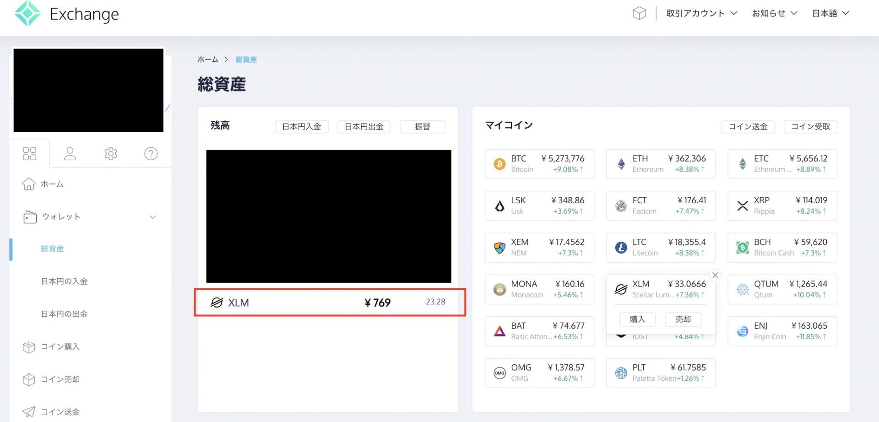The image size is (879, 422).
Task: Click the 売却 button for XLM
Action: point(683,319)
